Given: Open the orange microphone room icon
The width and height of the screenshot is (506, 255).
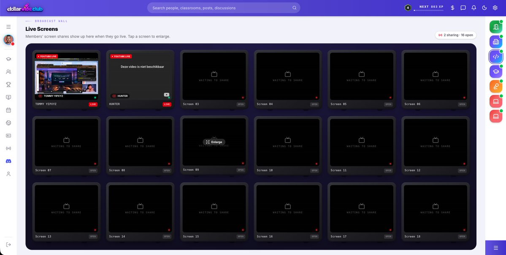Looking at the screenshot, I should (x=496, y=86).
